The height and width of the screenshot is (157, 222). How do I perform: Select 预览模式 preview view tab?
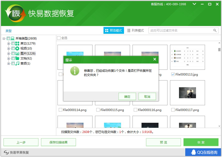tap(113, 30)
